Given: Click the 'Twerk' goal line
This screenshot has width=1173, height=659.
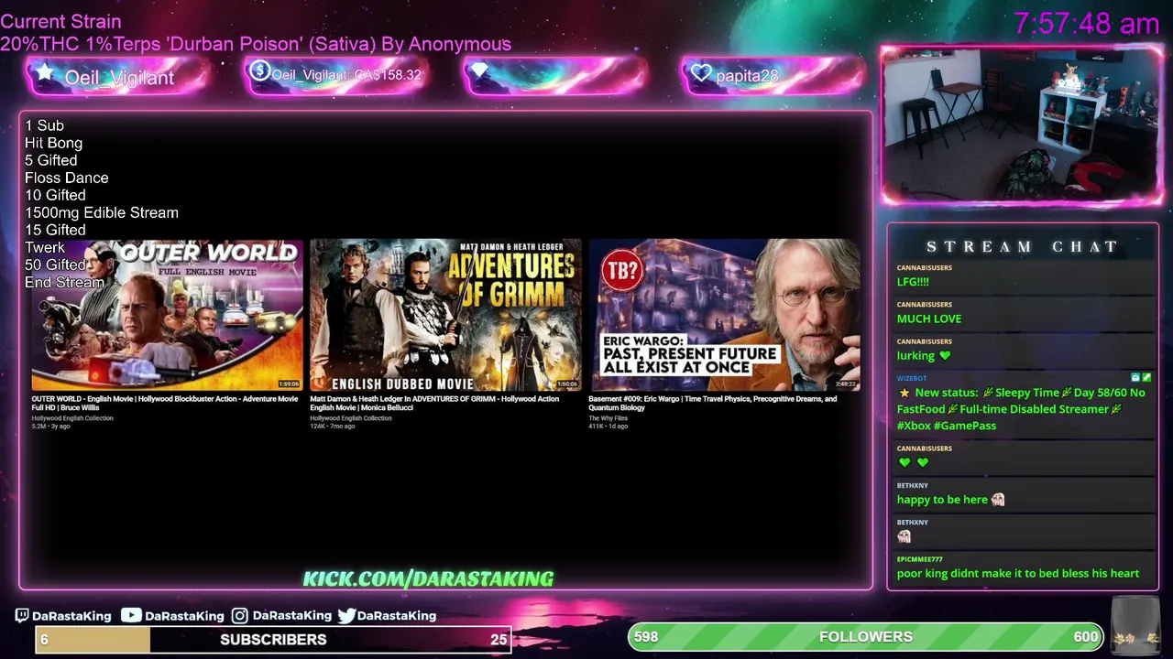Looking at the screenshot, I should 45,247.
